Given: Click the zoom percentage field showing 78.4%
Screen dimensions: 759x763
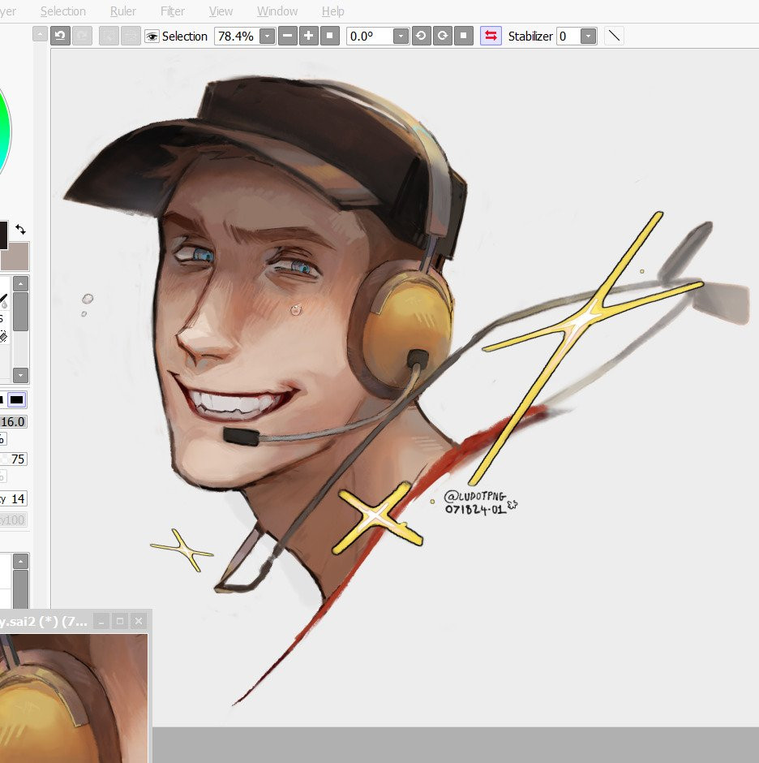Looking at the screenshot, I should (236, 37).
